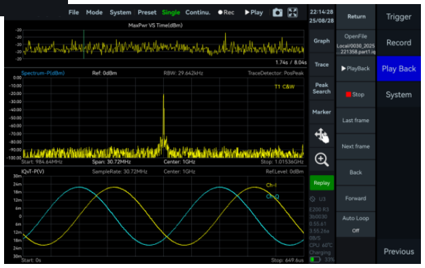Click the CPU 60°C status
The image size is (425, 268).
click(321, 246)
